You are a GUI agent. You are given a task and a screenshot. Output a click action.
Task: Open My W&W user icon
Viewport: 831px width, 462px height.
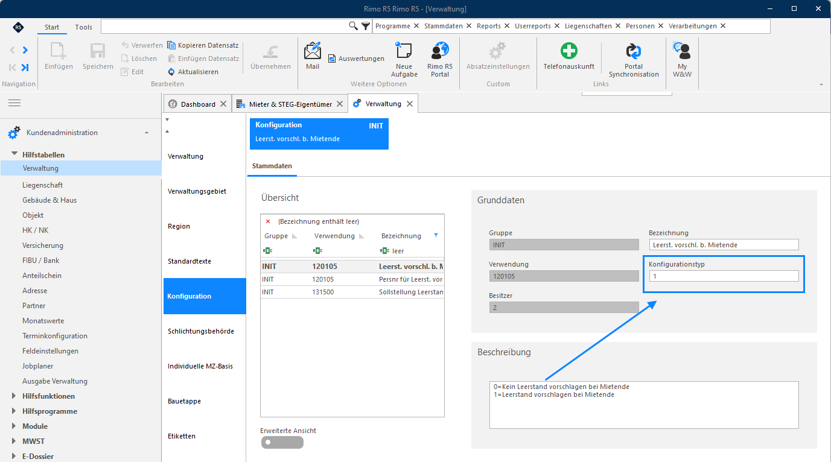click(x=682, y=51)
